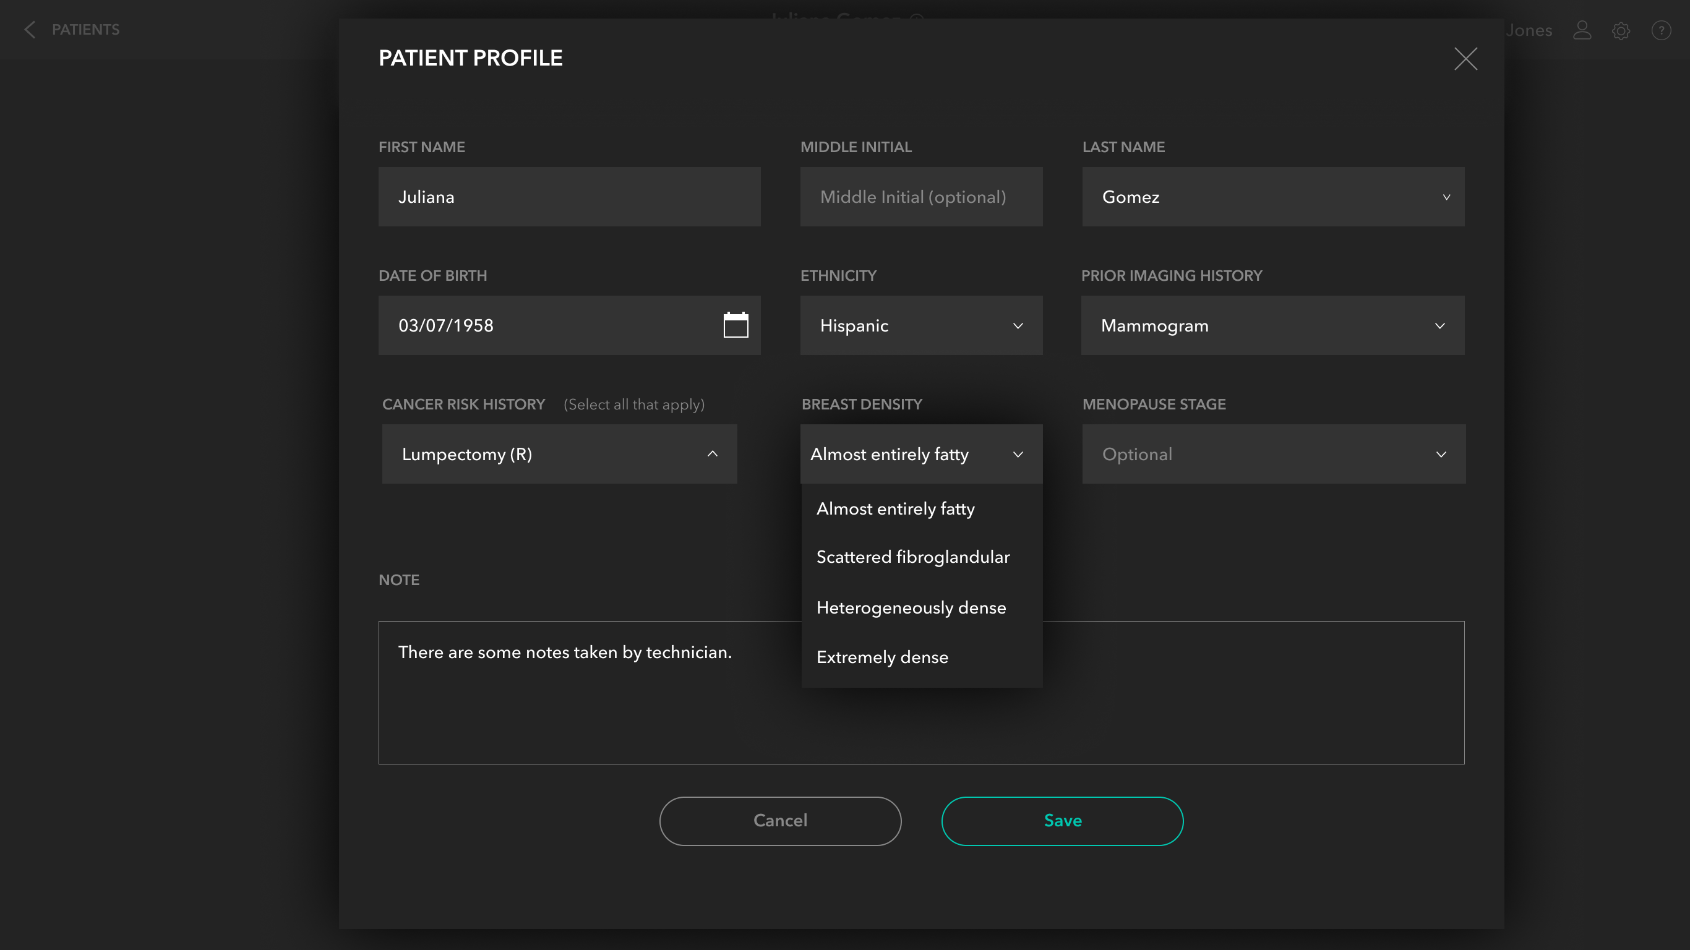Click the user account icon
The height and width of the screenshot is (950, 1690).
click(x=1582, y=30)
